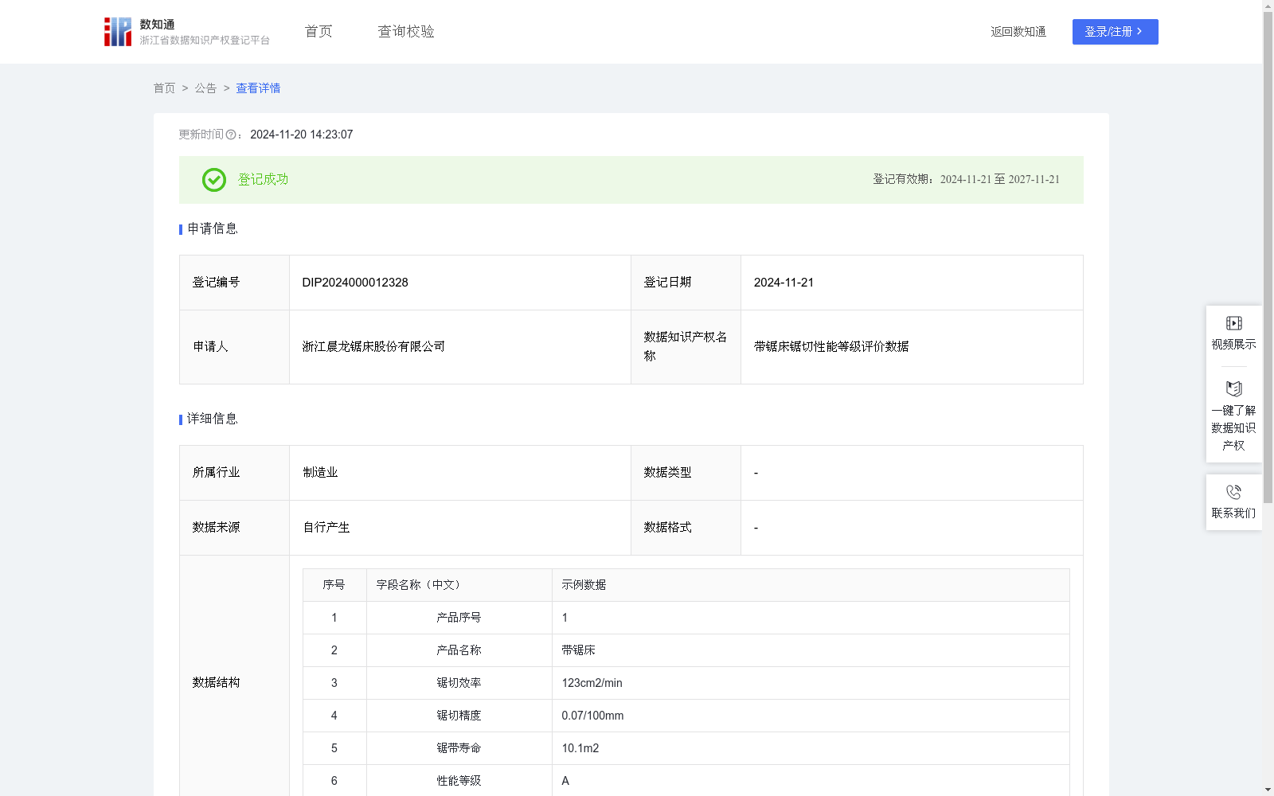
Task: Click sample value 10.1m2
Action: (x=580, y=748)
